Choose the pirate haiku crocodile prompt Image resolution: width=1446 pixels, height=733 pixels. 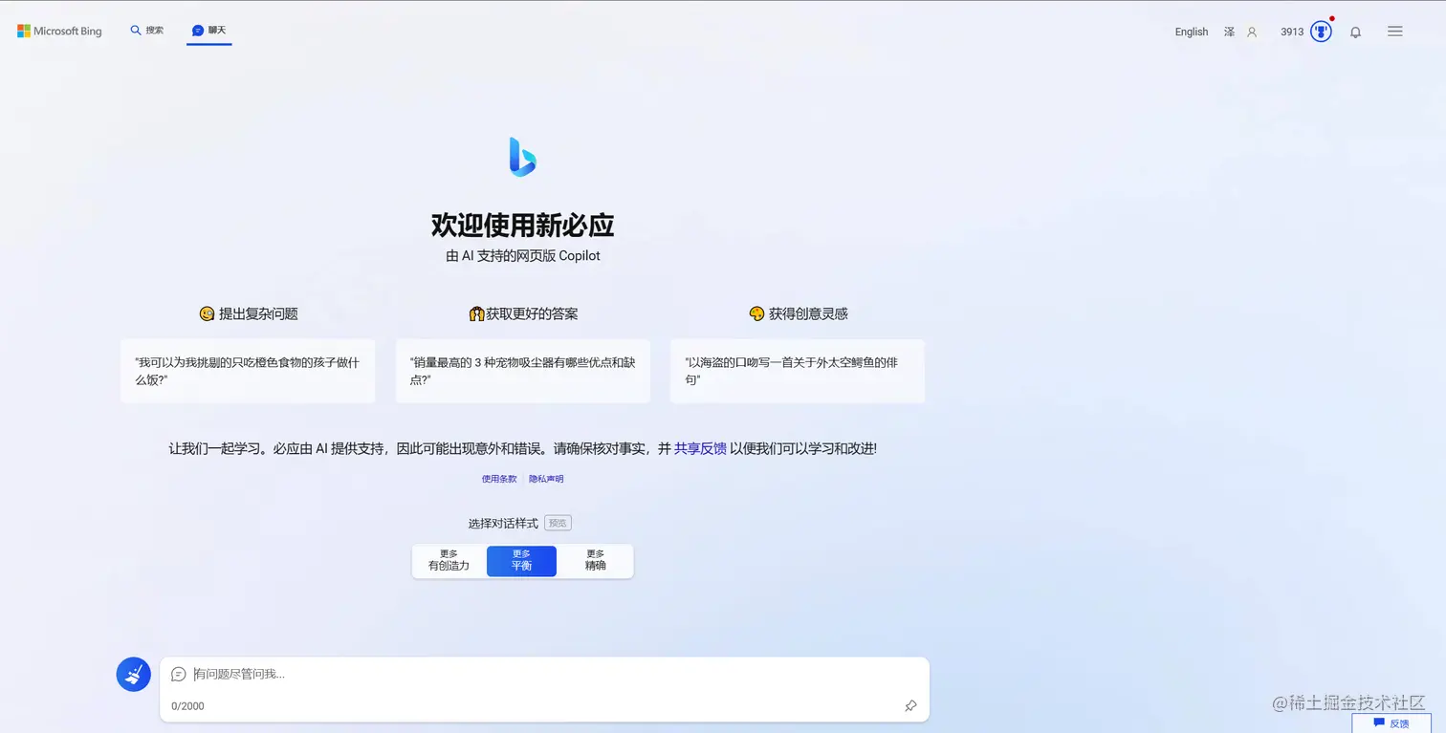797,371
